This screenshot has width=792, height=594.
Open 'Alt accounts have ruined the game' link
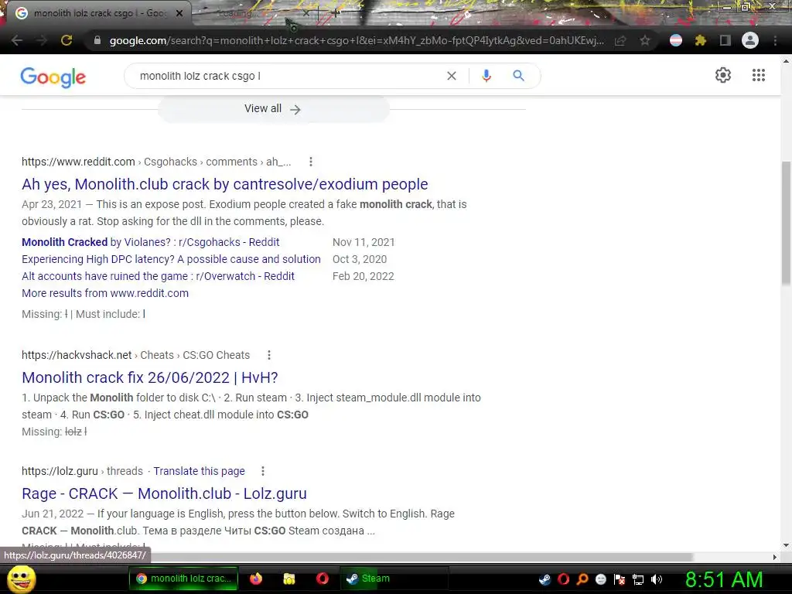[158, 276]
